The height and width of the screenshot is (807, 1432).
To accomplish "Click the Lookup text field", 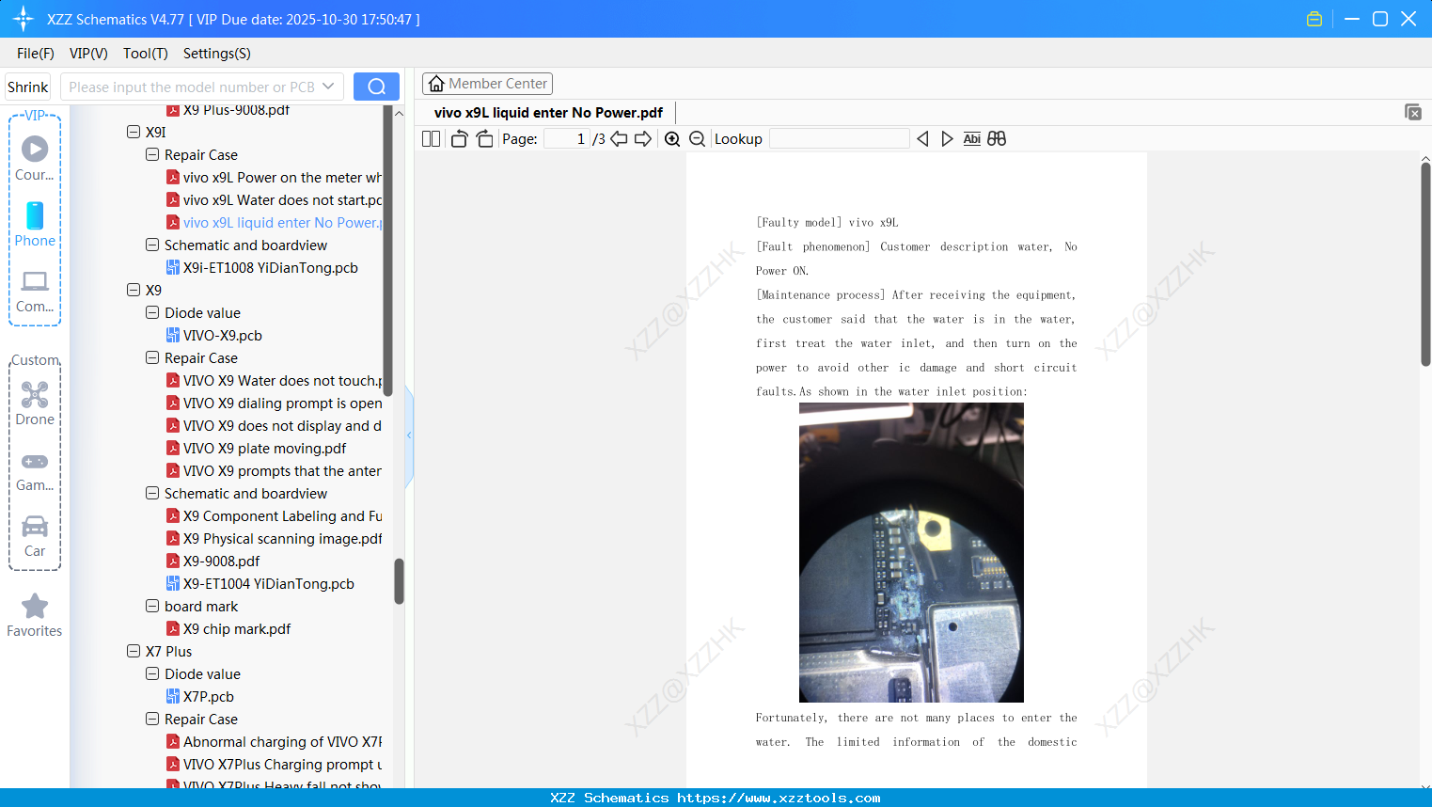I will click(x=839, y=139).
